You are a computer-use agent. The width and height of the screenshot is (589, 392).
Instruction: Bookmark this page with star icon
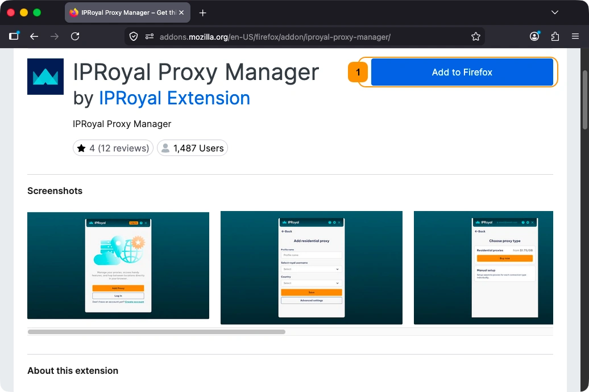(475, 36)
